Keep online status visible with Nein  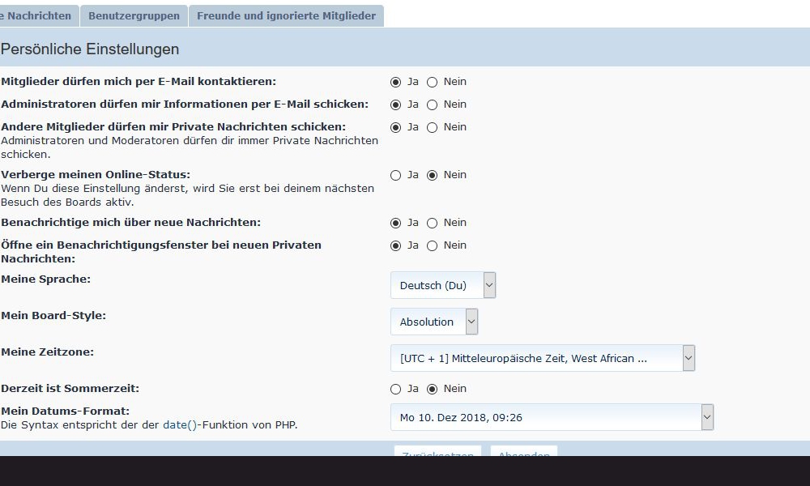(x=433, y=175)
